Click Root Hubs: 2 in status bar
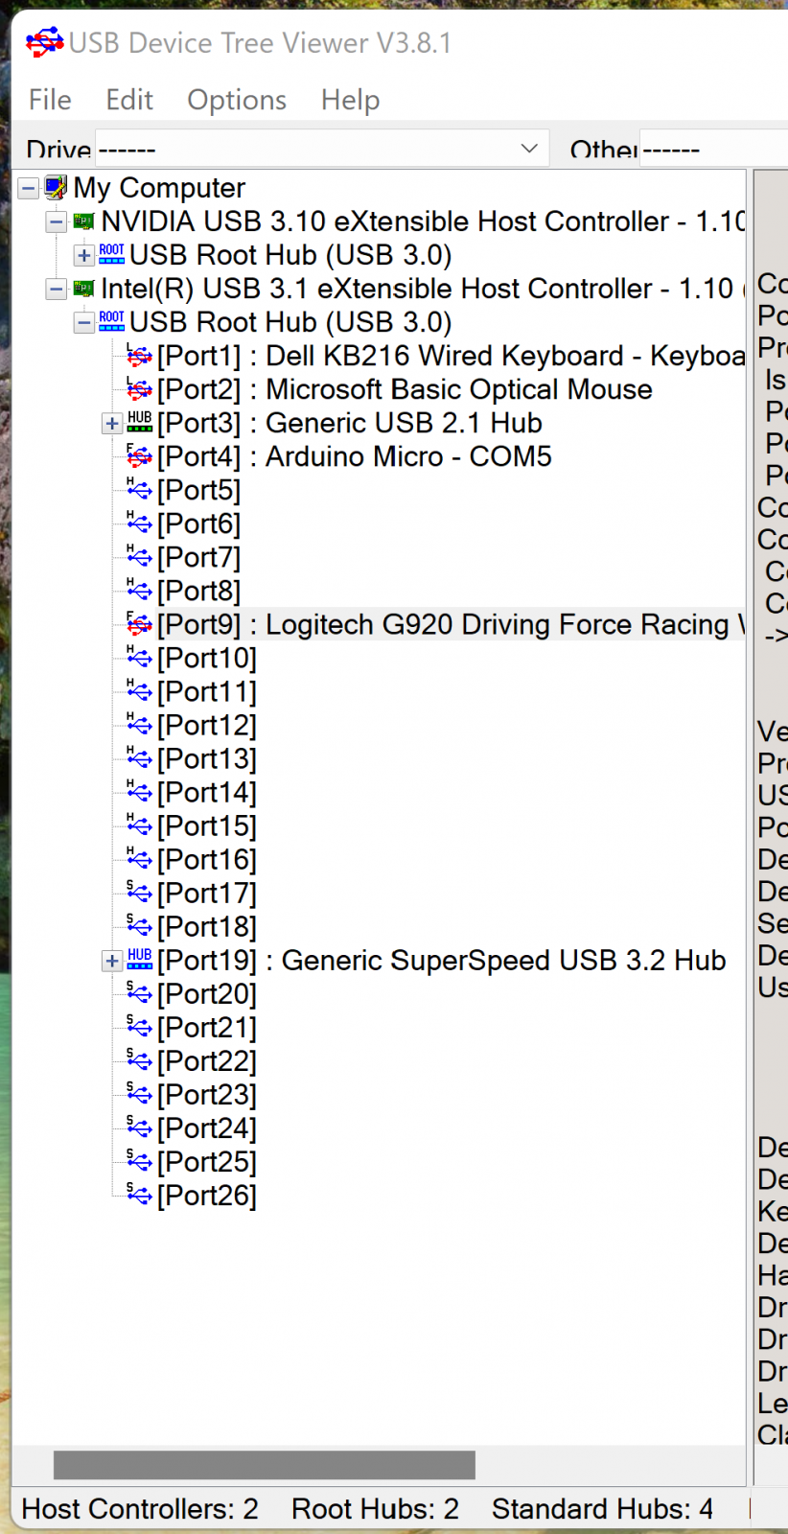The image size is (788, 1534). (x=375, y=1509)
